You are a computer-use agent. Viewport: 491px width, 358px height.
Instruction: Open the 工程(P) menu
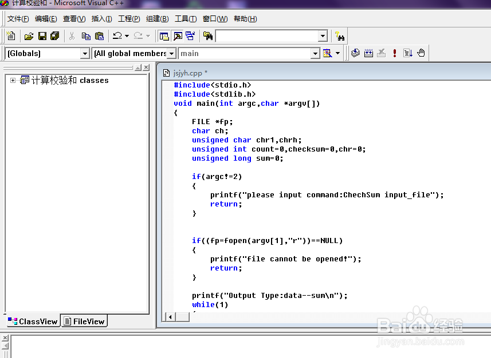(129, 19)
